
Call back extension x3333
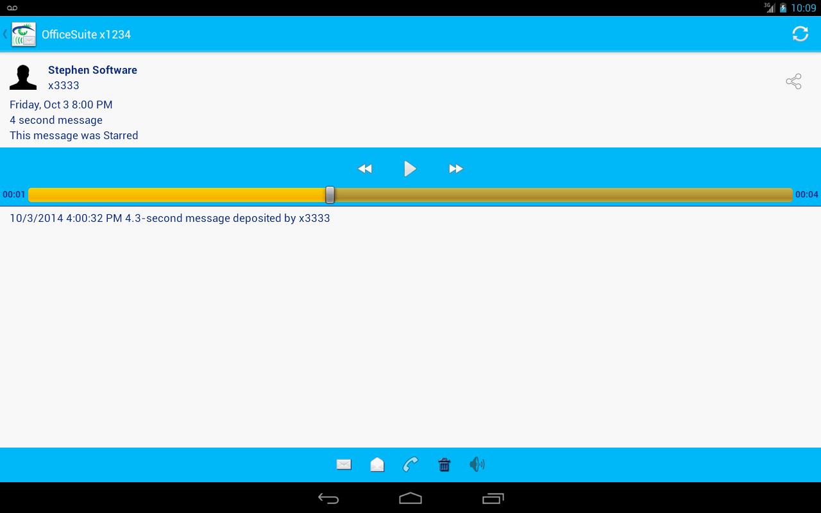(x=410, y=464)
